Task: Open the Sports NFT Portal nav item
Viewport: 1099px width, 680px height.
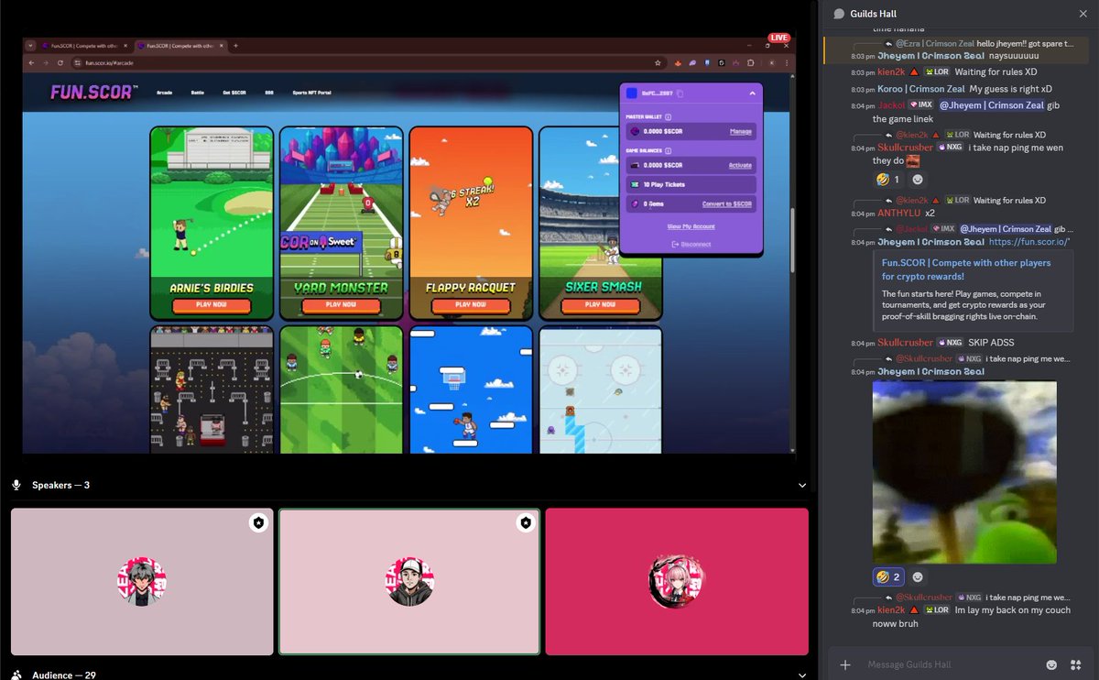Action: tap(311, 93)
